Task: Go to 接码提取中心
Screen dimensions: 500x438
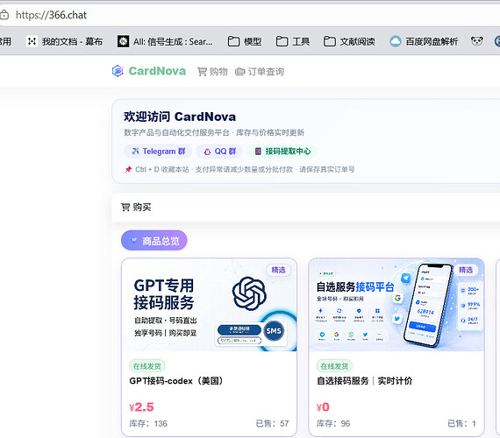Action: pyautogui.click(x=282, y=152)
